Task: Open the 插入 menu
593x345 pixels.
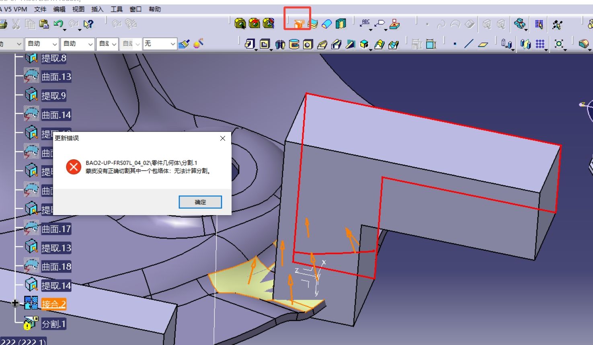Action: click(97, 9)
